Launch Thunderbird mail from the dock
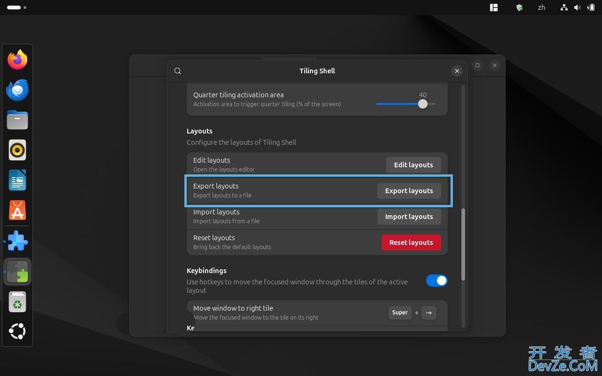This screenshot has height=376, width=602. (x=17, y=90)
